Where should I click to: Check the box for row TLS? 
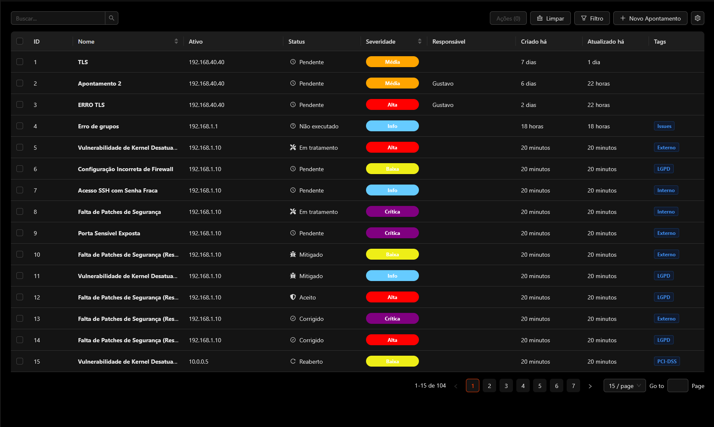pos(20,62)
